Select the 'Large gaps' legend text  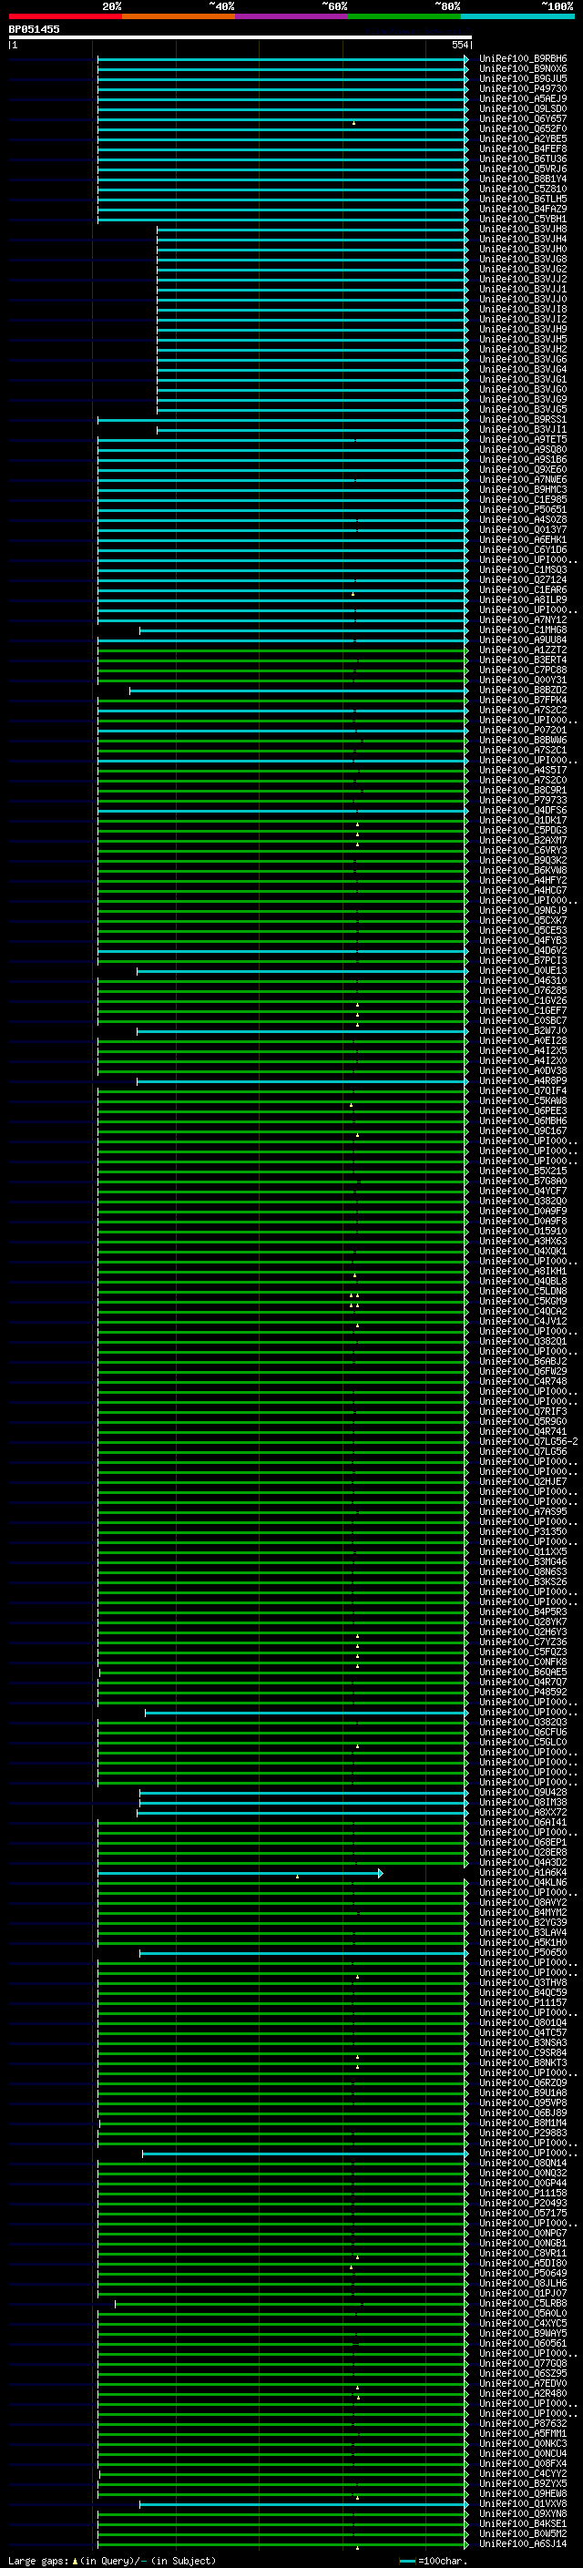[x=38, y=2560]
